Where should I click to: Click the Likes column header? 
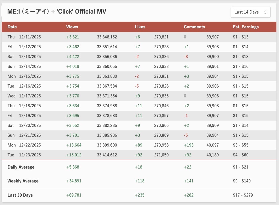coord(140,27)
